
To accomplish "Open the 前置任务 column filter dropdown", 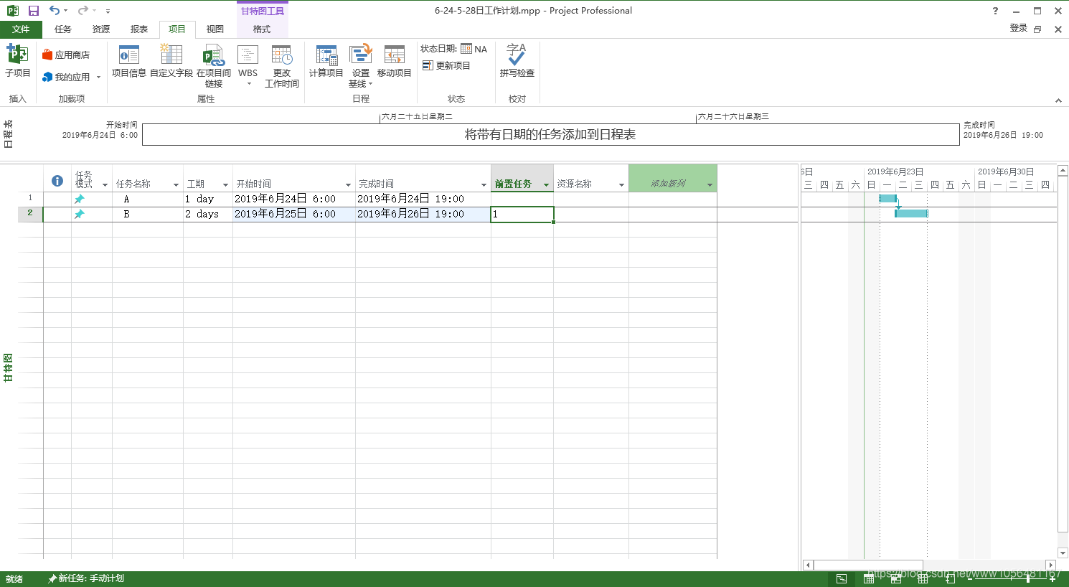I will pyautogui.click(x=545, y=183).
